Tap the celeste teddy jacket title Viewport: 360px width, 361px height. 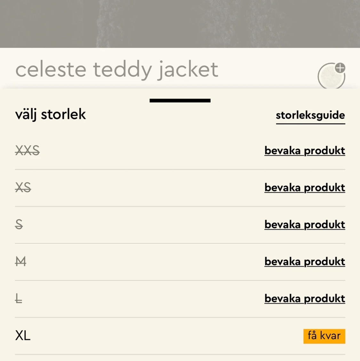[117, 70]
